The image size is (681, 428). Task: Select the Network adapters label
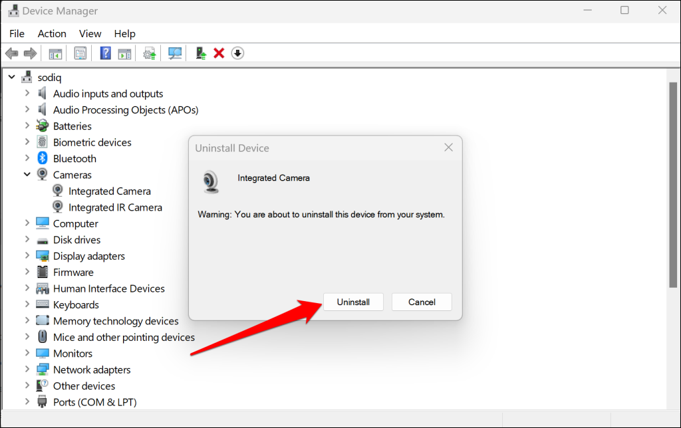[92, 370]
